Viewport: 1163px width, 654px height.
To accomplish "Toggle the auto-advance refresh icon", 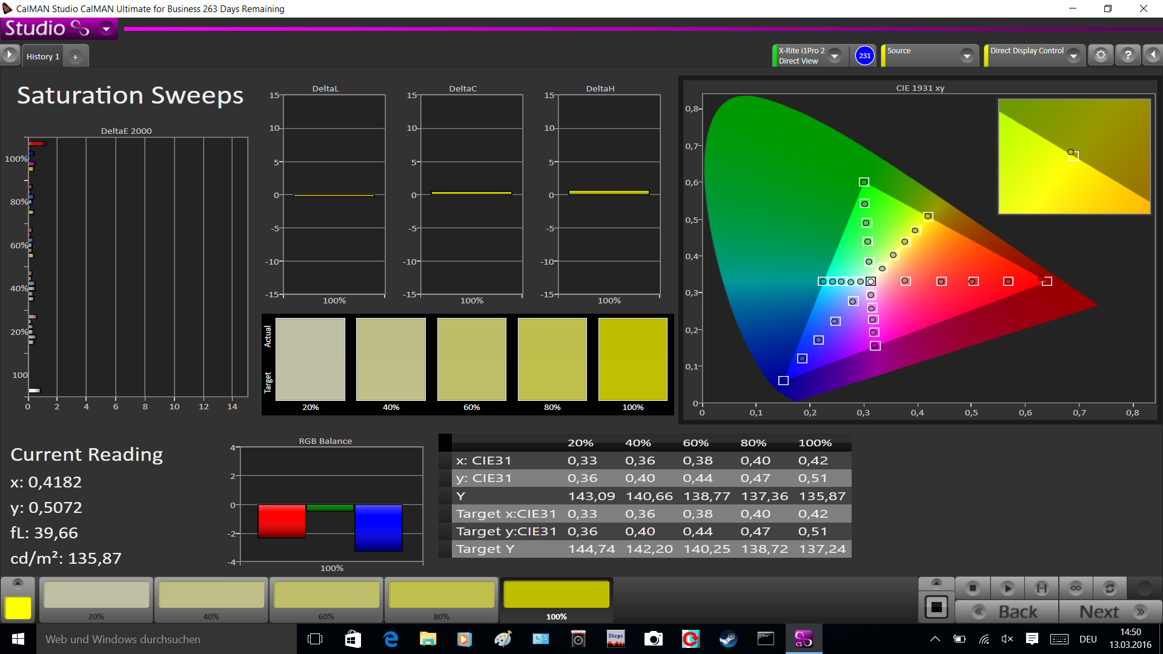I will 1110,588.
